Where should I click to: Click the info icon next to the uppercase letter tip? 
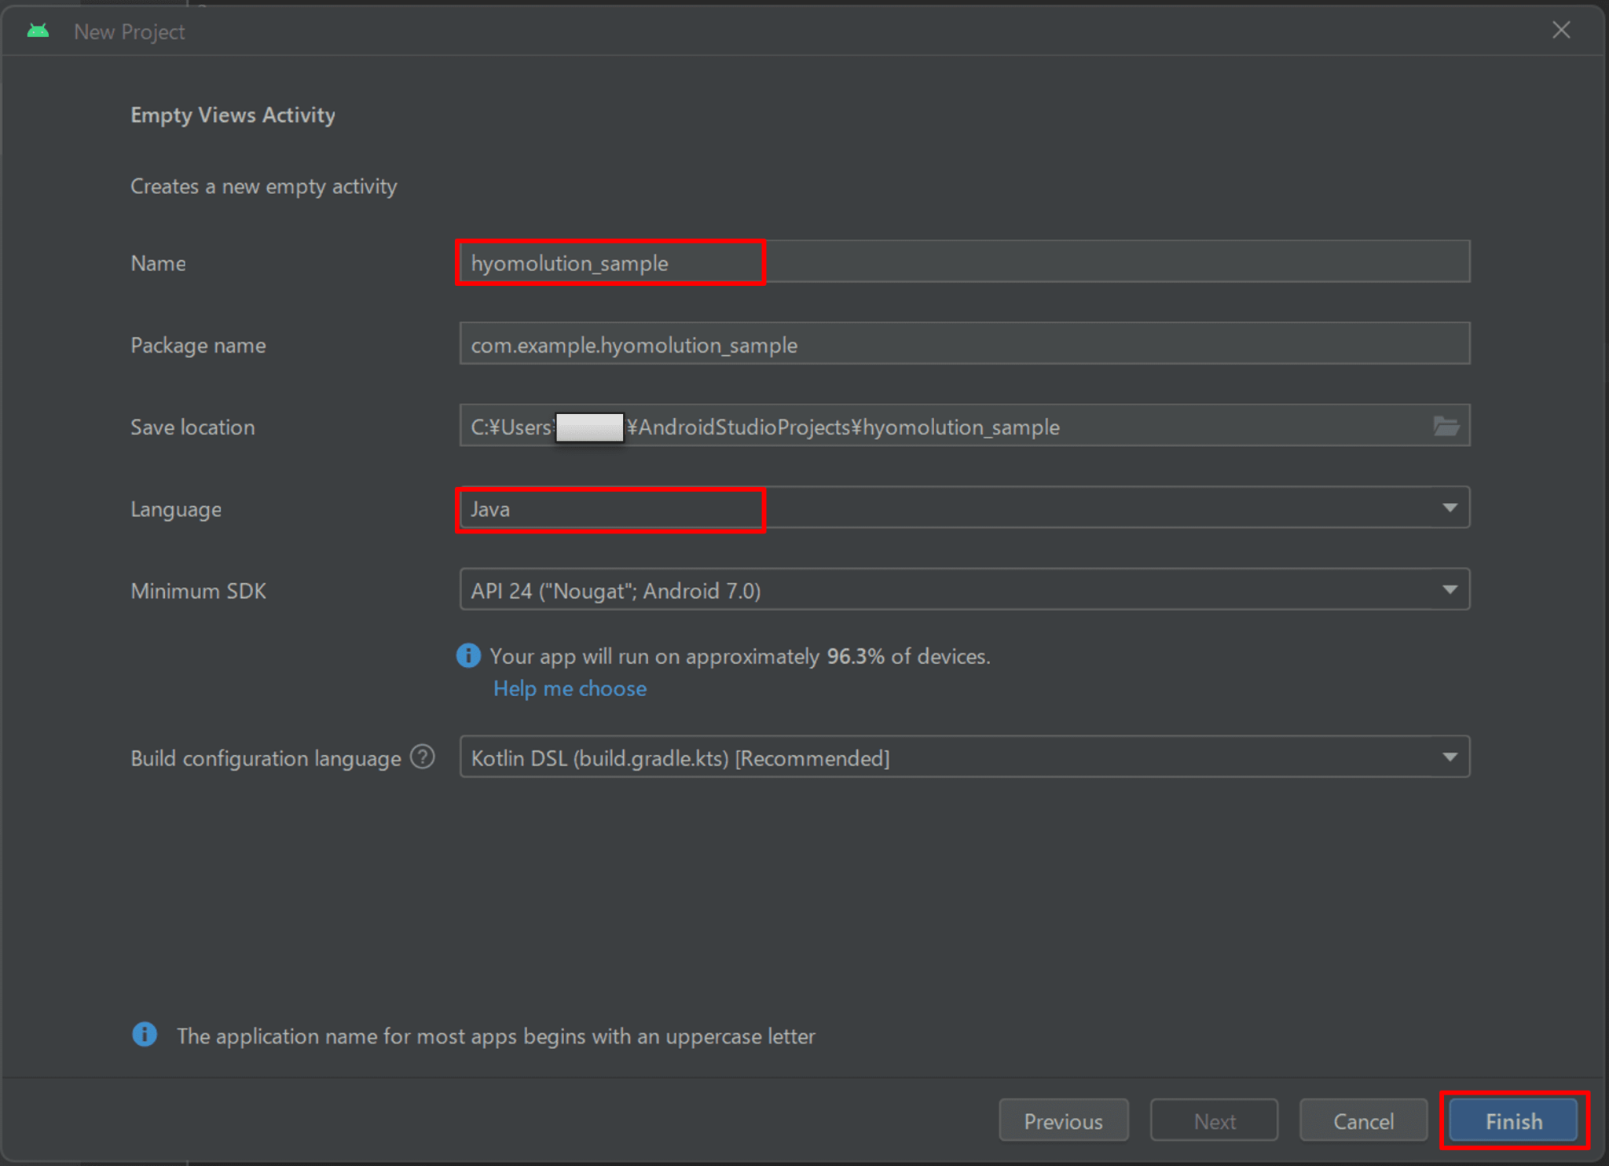point(145,1035)
